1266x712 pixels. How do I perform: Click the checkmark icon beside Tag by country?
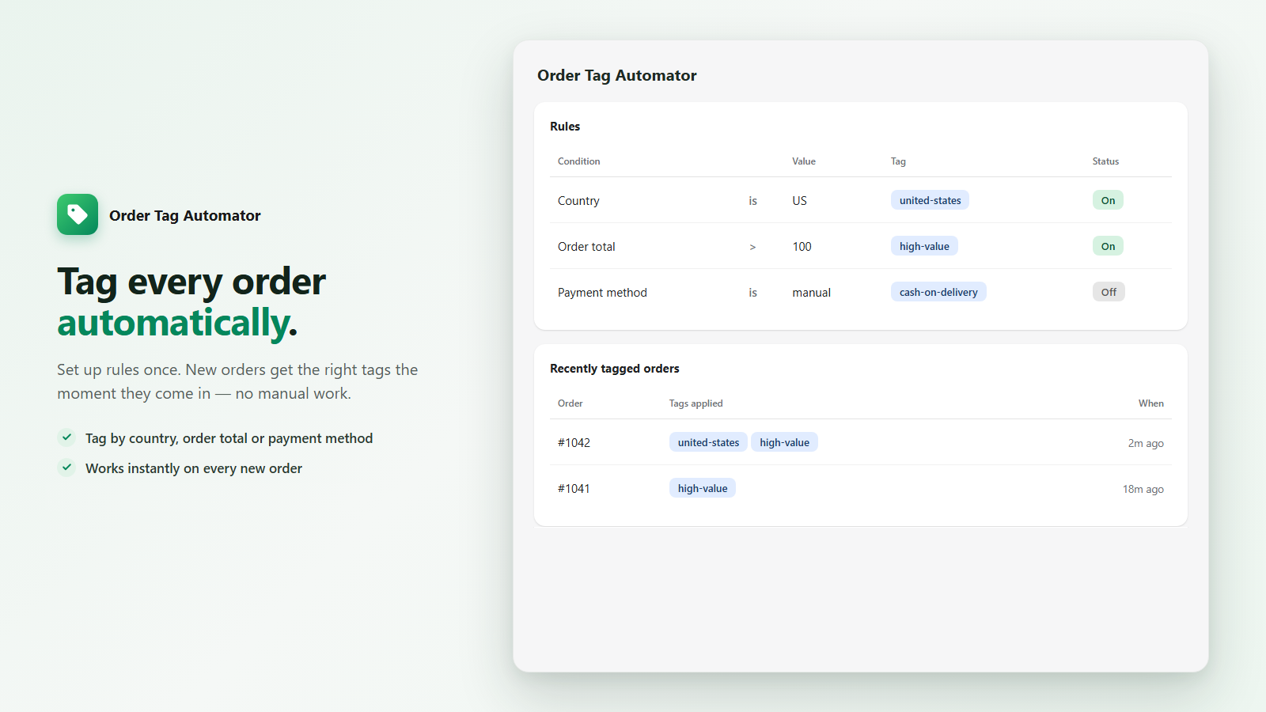point(67,437)
